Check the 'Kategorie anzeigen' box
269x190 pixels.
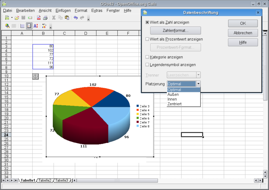coord(147,57)
